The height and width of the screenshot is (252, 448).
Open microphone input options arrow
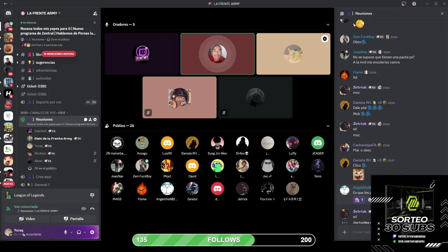[71, 232]
